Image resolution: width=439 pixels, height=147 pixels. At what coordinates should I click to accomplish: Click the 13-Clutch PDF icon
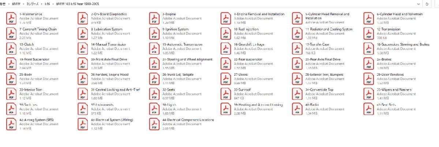[x=11, y=48]
